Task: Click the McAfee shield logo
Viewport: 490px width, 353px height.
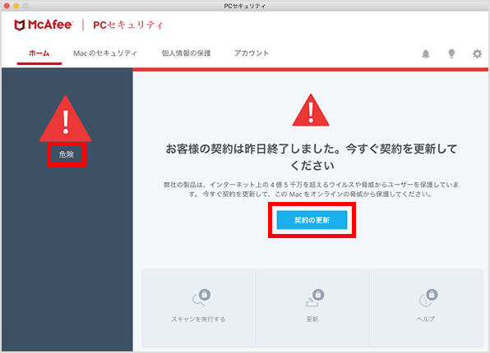Action: (20, 25)
